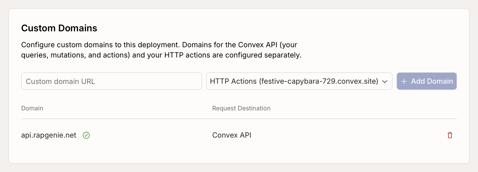This screenshot has height=172, width=478.
Task: Select the Domain column header
Action: 32,108
